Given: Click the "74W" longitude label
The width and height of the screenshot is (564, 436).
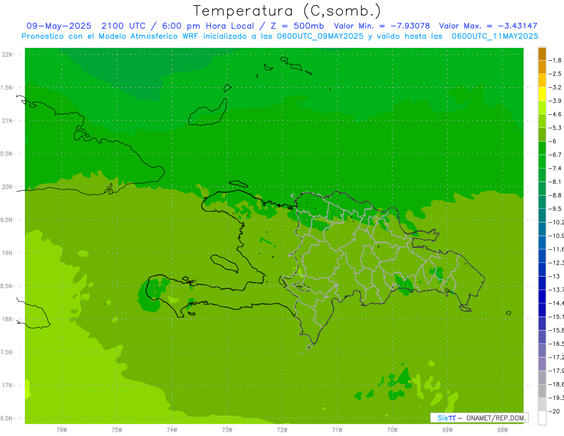Looking at the screenshot, I should 172,429.
